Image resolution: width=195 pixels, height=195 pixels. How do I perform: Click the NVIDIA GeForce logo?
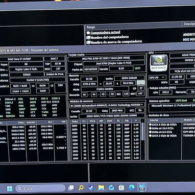[159, 63]
